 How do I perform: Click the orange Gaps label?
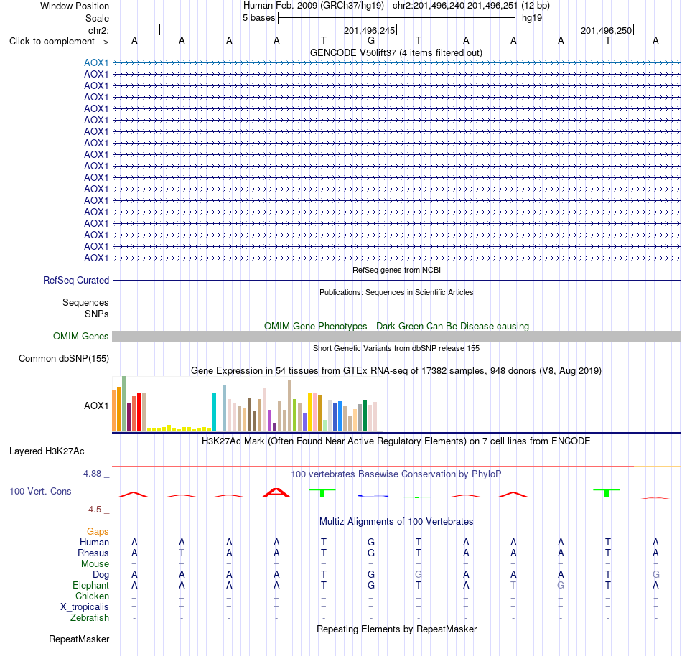coord(98,531)
